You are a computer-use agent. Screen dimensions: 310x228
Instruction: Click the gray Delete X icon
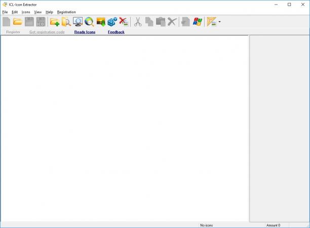point(172,22)
